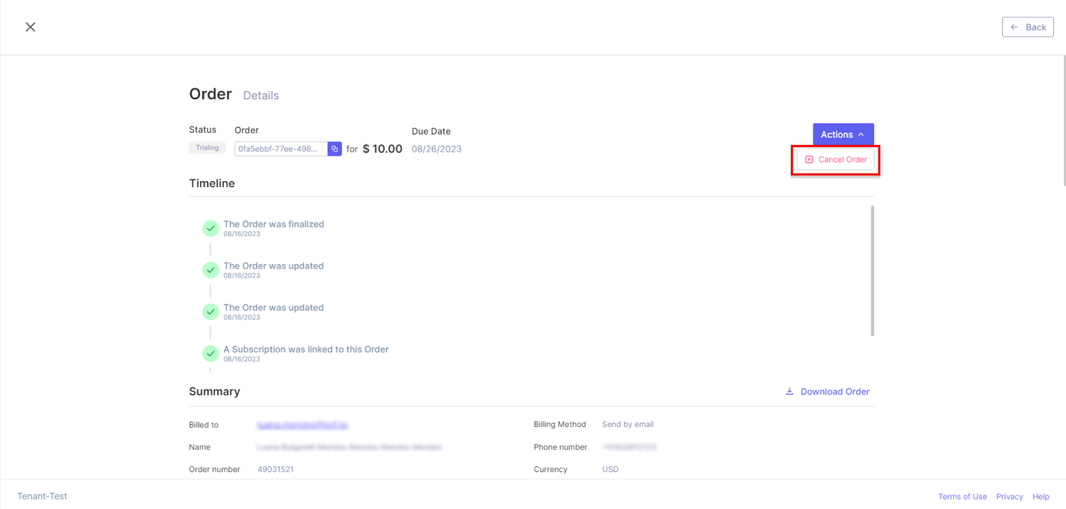Choose Cancel Order from the Actions menu

(x=835, y=159)
